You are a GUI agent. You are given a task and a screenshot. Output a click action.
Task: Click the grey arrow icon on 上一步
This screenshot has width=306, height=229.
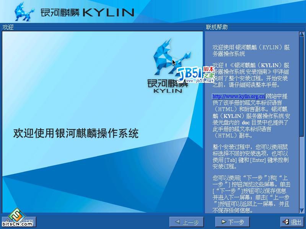pyautogui.click(x=177, y=222)
